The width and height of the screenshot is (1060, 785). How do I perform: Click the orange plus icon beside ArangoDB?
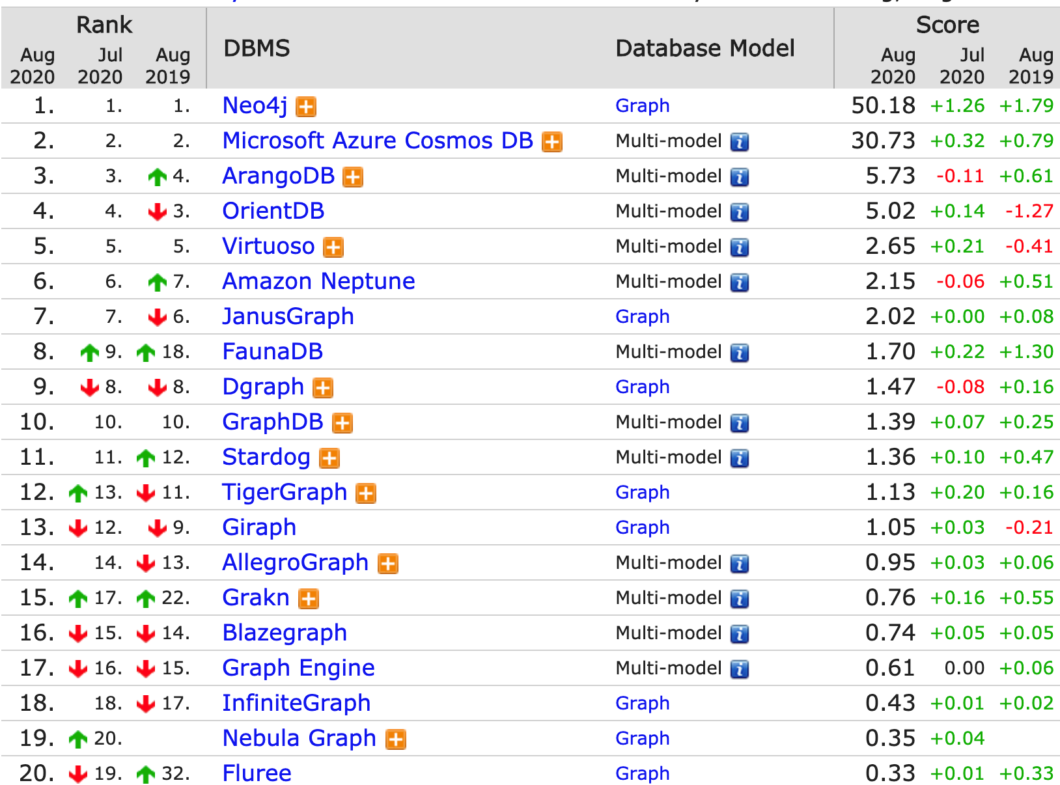(353, 177)
